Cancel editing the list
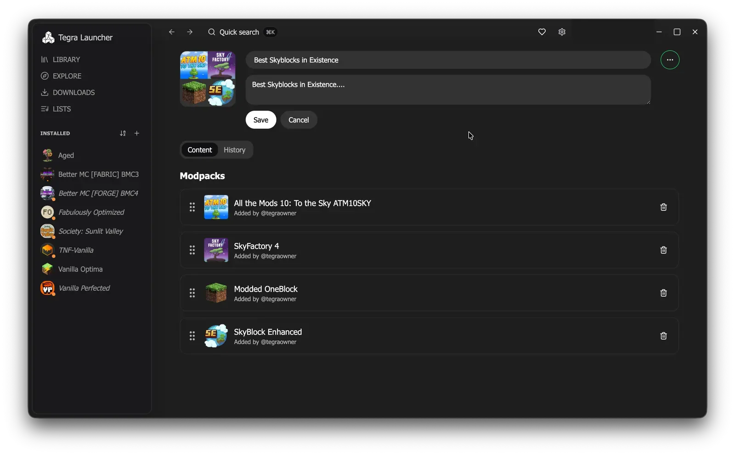Screen dimensions: 735x455 point(299,120)
